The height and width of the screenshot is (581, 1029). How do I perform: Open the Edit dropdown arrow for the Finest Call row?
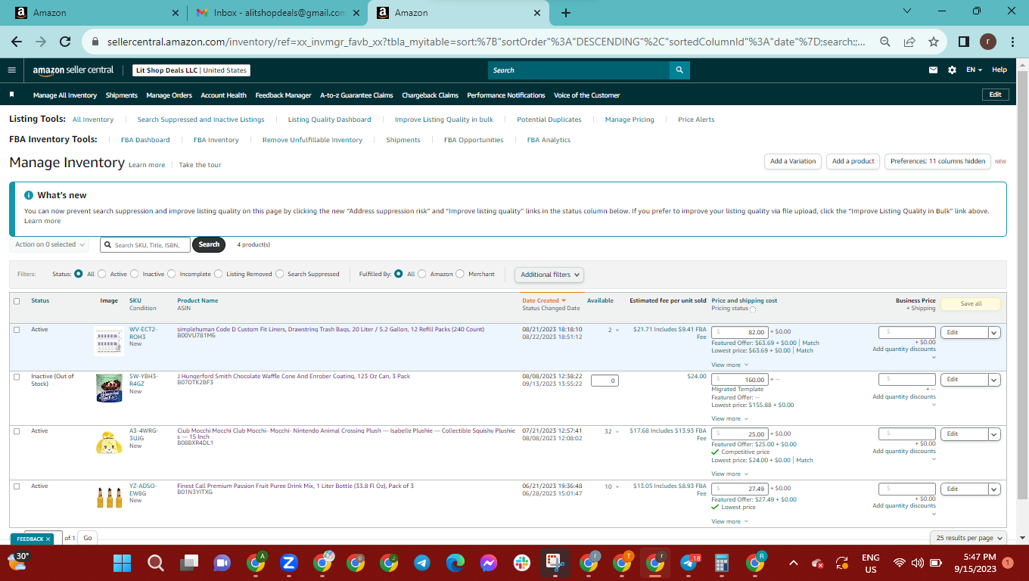point(994,489)
